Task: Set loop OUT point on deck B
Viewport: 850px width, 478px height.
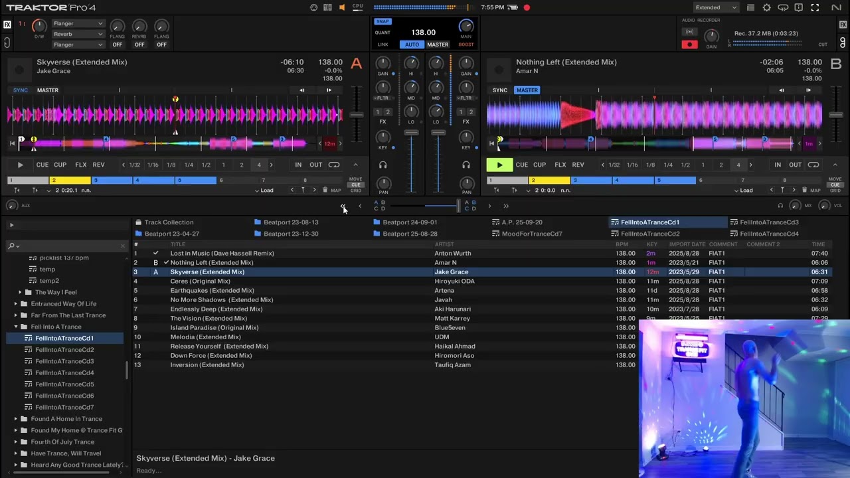Action: [795, 165]
